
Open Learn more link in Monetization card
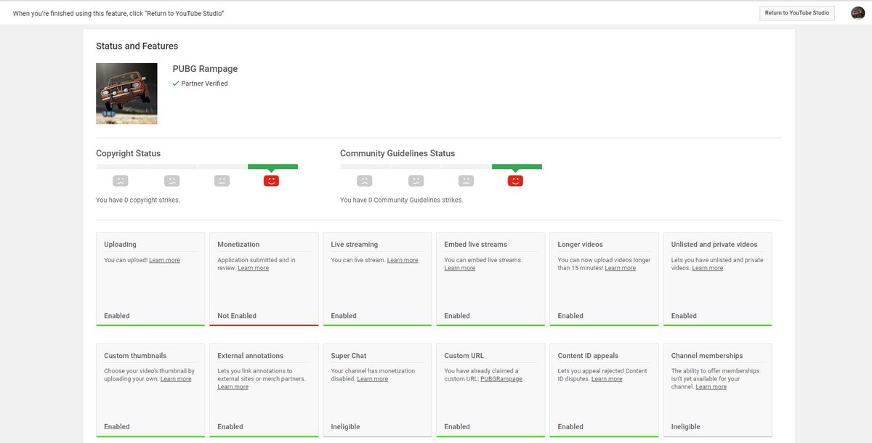click(253, 268)
